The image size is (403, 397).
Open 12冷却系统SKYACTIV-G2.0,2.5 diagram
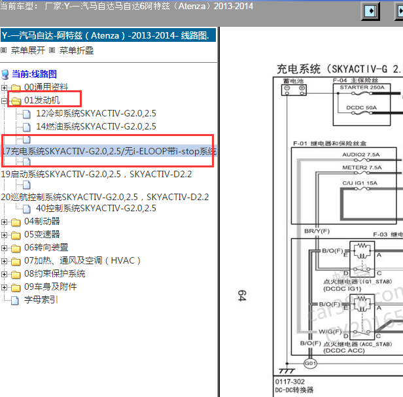coord(96,113)
